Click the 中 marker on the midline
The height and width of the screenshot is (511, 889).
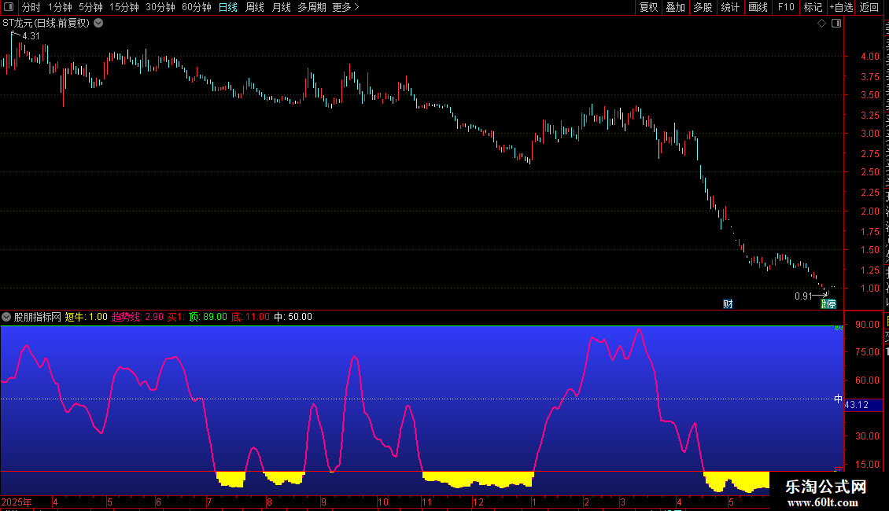[838, 399]
